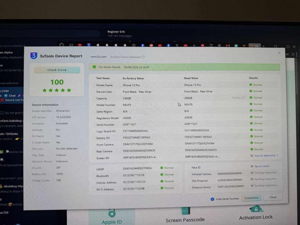Screen dimensions: 300x225
Task: Click the Normal status icon for Wi-Fi Address
Action: 162,188
